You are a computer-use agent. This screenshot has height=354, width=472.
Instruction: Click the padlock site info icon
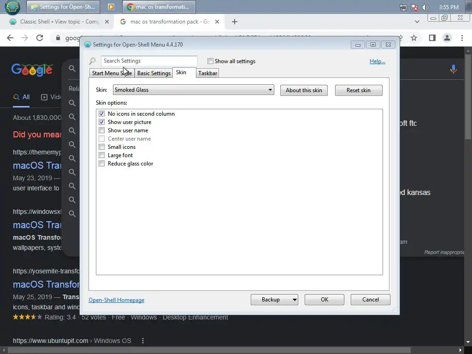[58, 38]
